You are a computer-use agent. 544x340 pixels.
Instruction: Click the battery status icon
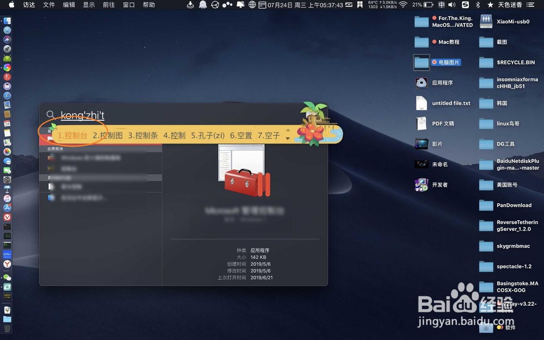point(429,5)
